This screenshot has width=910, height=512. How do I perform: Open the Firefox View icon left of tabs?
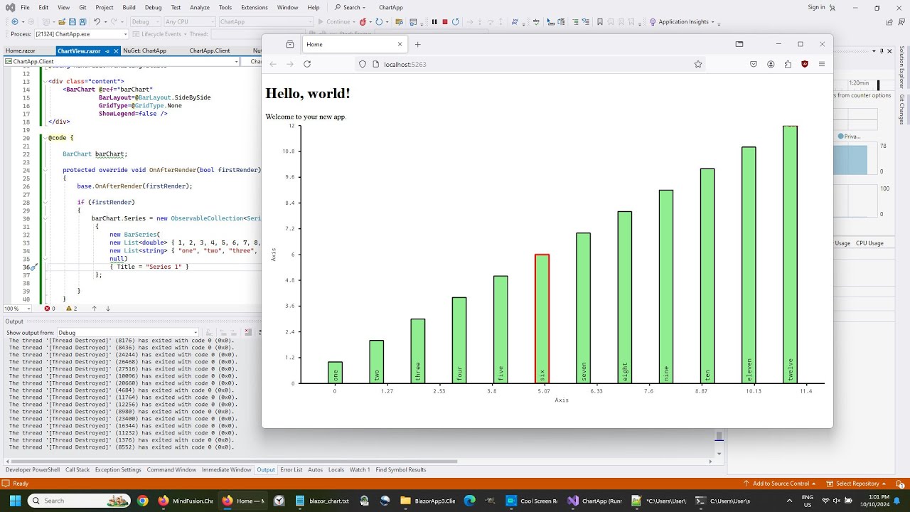[x=290, y=44]
